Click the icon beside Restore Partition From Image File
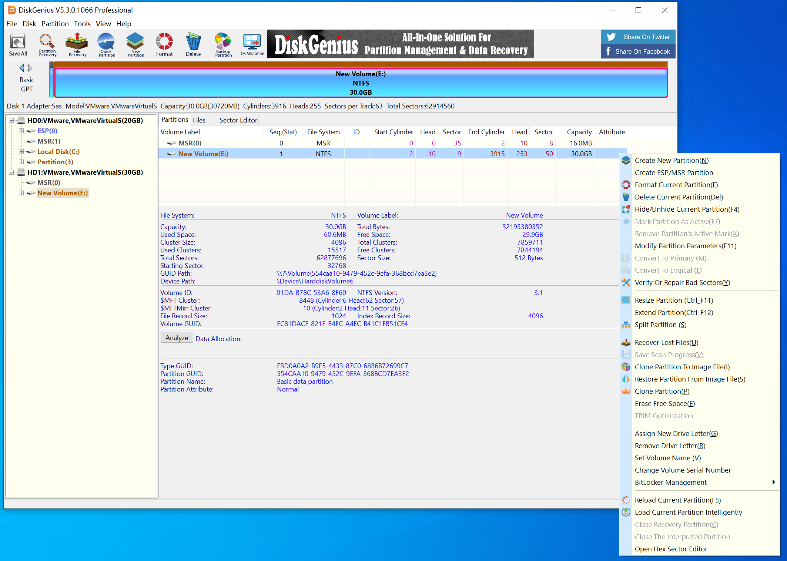This screenshot has height=561, width=787. [626, 379]
